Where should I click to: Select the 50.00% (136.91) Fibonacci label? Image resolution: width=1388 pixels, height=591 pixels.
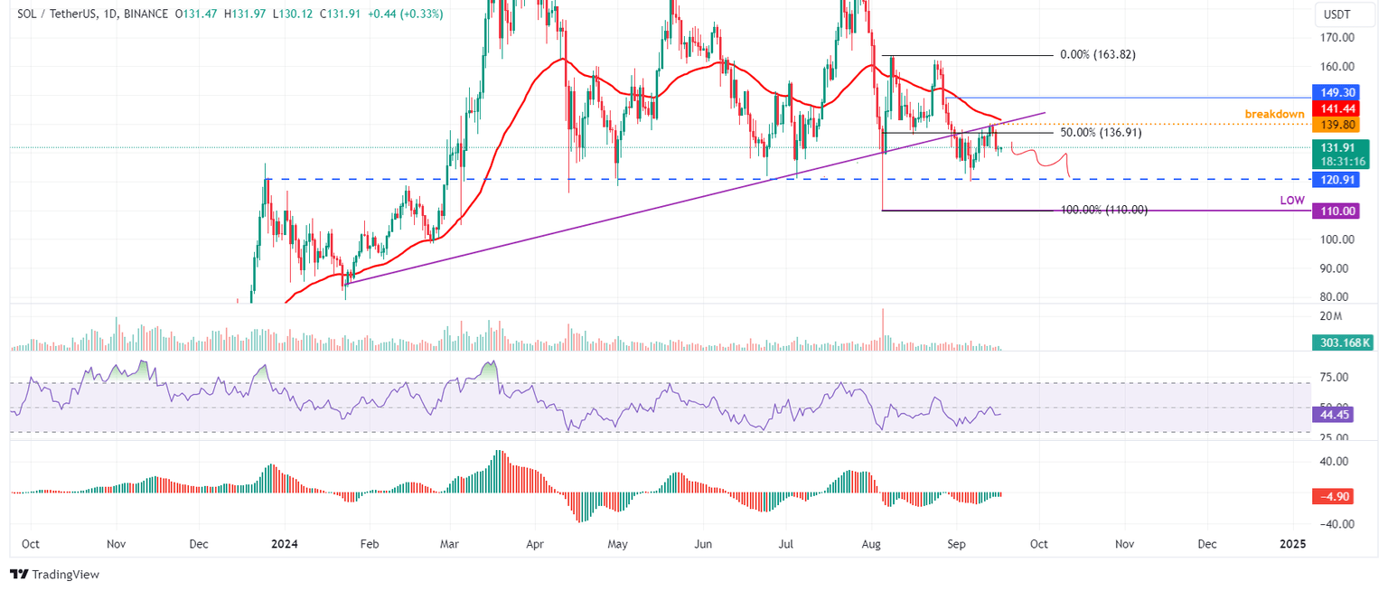point(1101,132)
